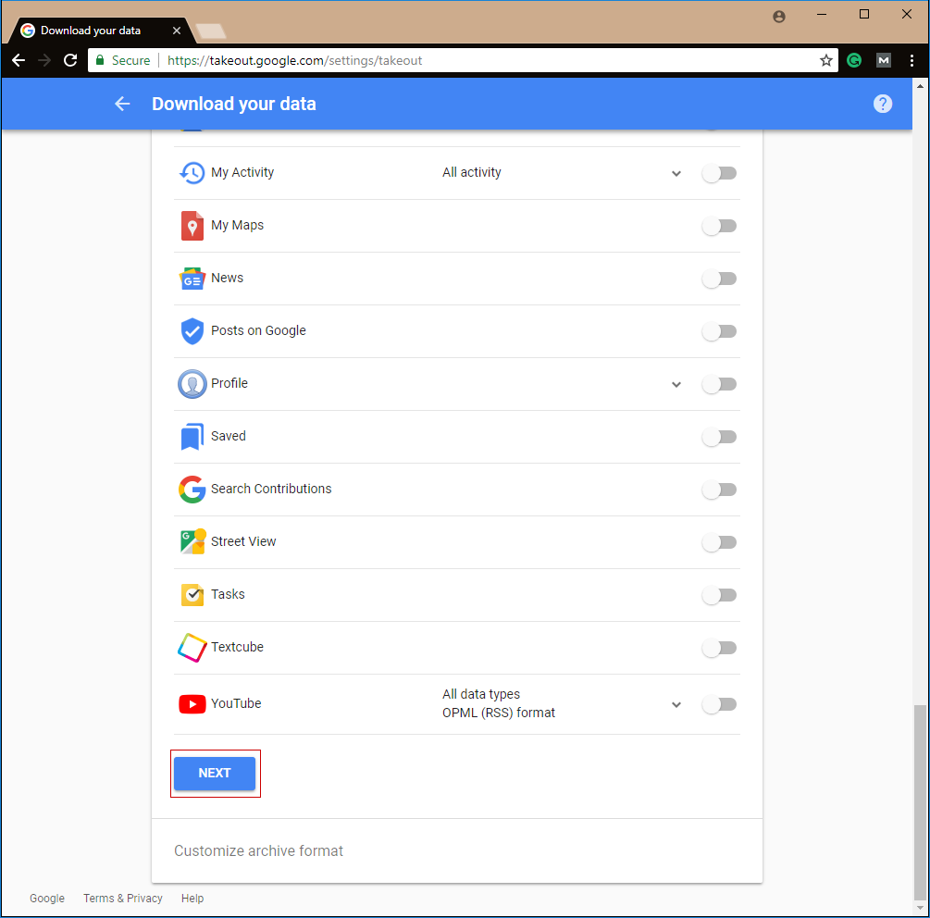Open Terms & Privacy link
Image resolution: width=930 pixels, height=918 pixels.
coord(123,899)
